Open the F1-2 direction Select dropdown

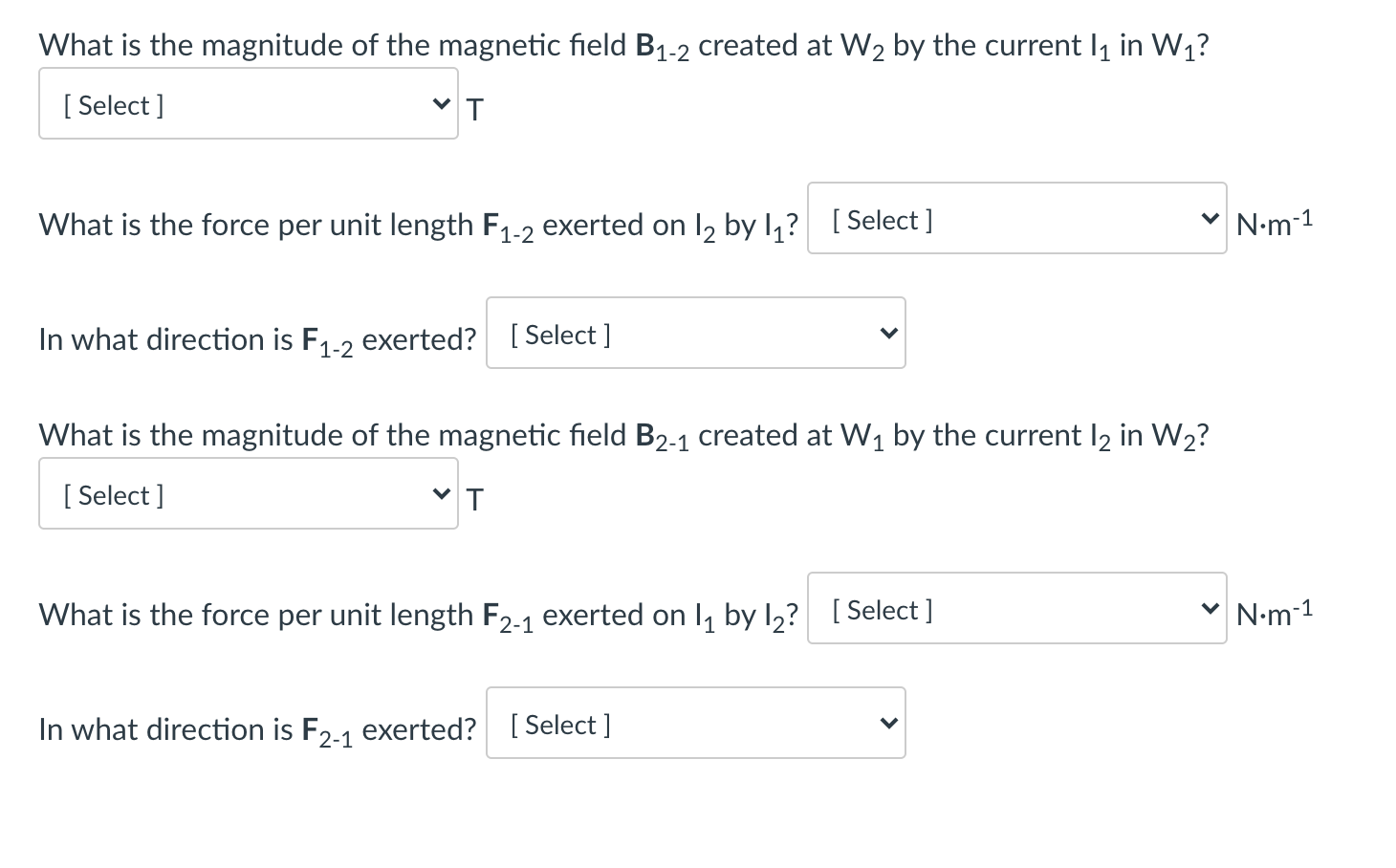695,333
